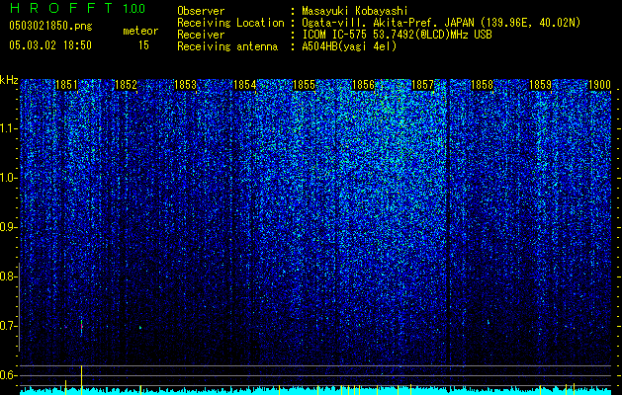Click the 1900 time marker
The height and width of the screenshot is (395, 622).
coord(599,85)
